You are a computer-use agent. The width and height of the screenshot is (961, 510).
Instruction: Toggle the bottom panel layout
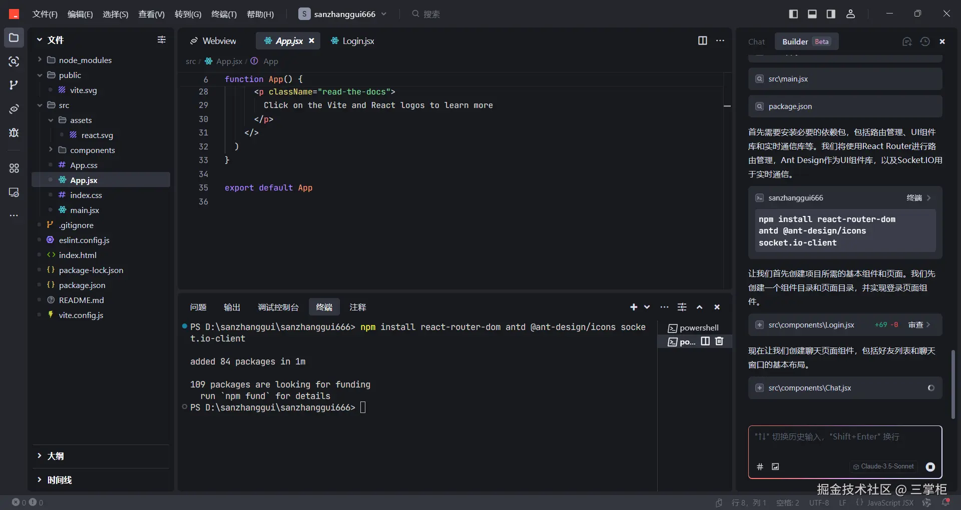(x=812, y=14)
